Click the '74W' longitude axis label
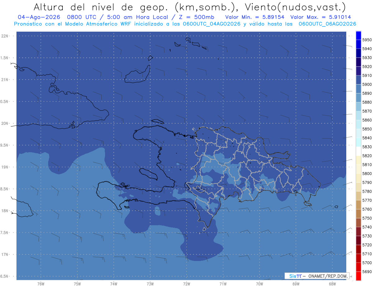The image size is (373, 288). [114, 284]
